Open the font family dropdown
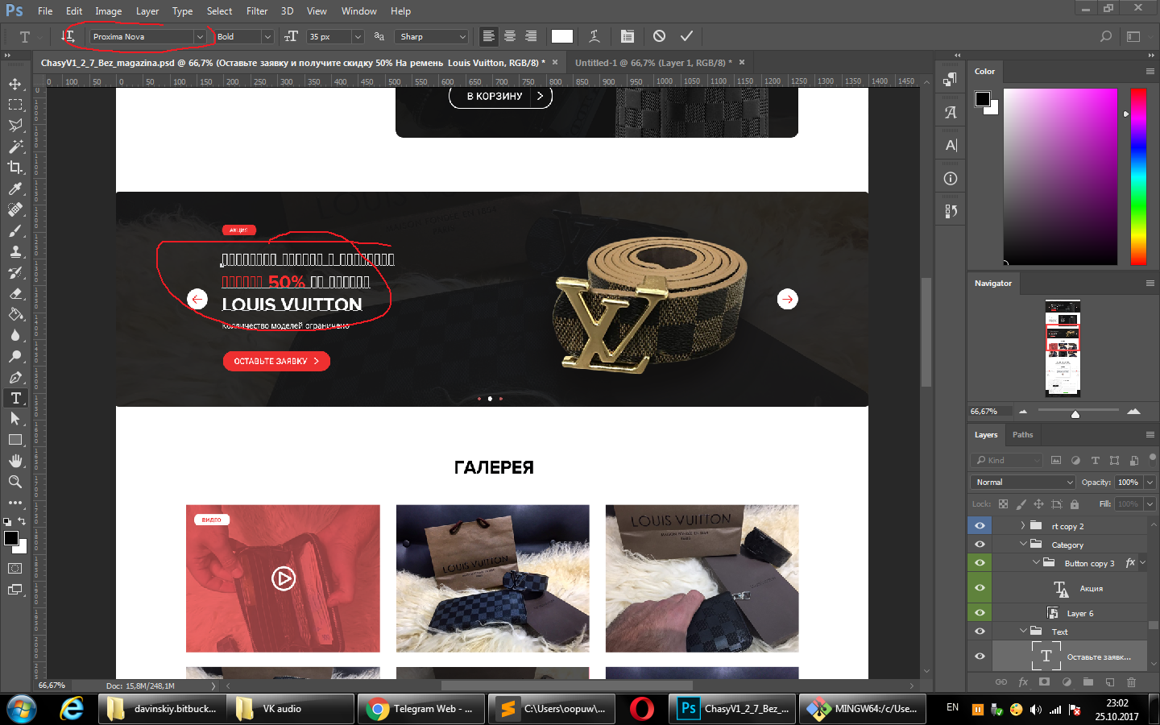 click(x=199, y=37)
